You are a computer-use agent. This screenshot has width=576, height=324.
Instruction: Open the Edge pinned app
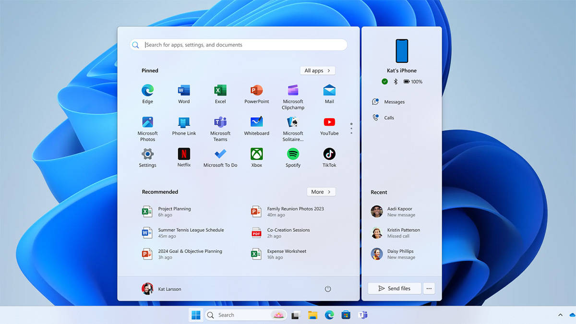147,94
